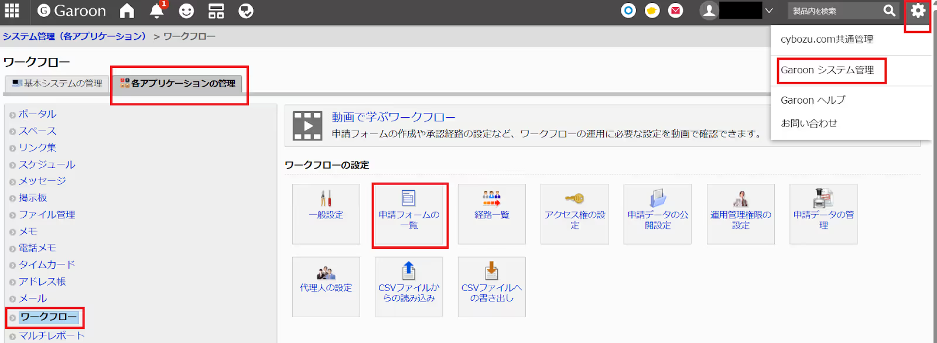Select cybozu.com共通管理 menu entry

[827, 39]
